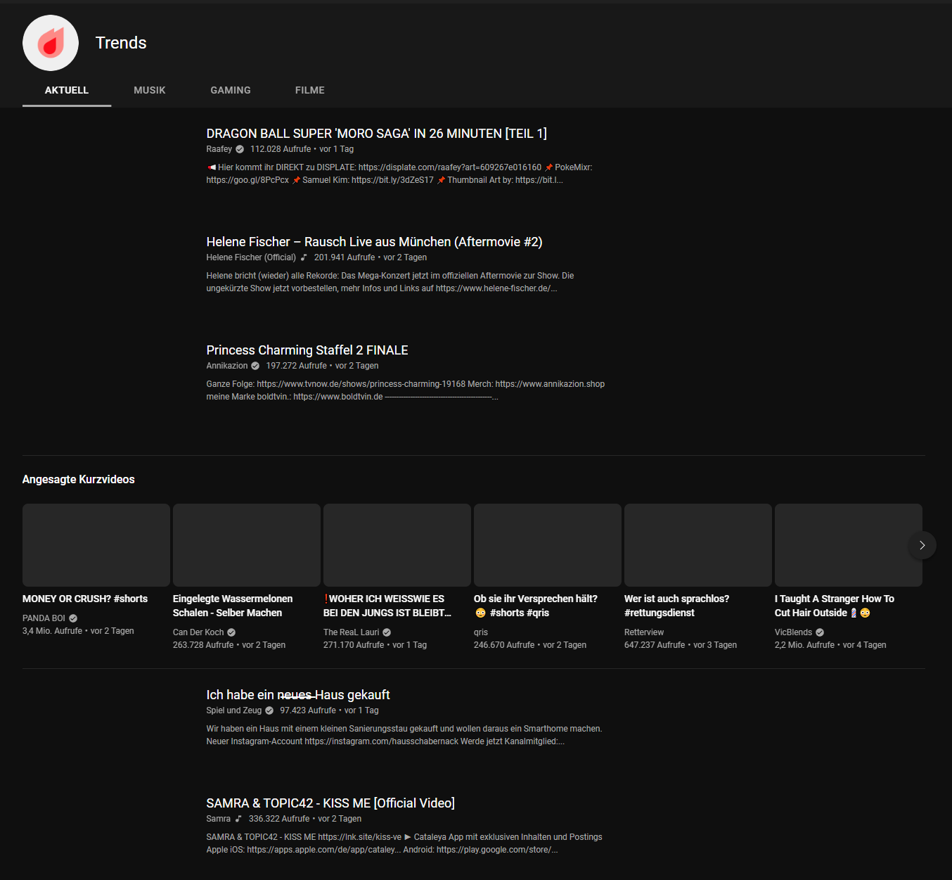Image resolution: width=952 pixels, height=880 pixels.
Task: Click verified checkmark next to Annikazion
Action: click(255, 366)
